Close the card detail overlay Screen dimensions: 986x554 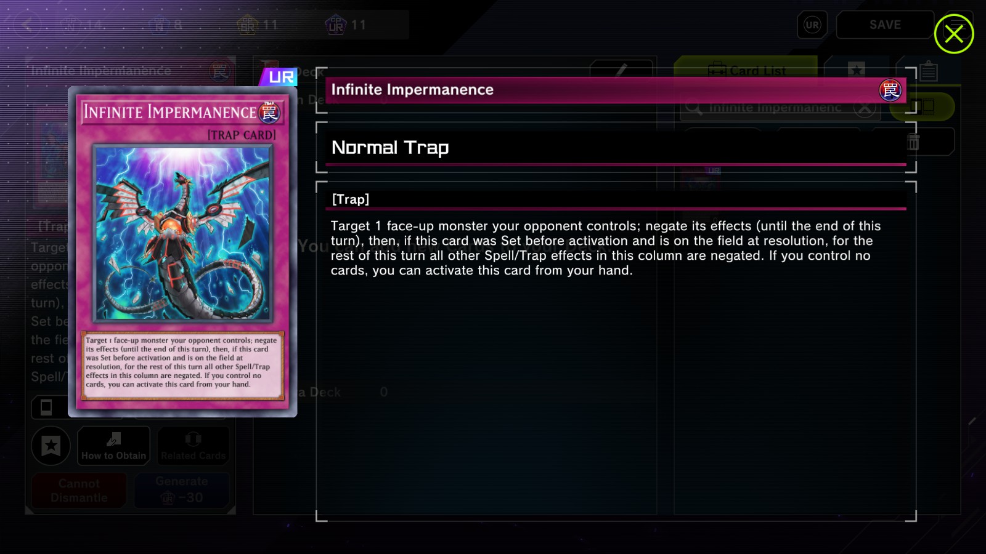click(953, 34)
